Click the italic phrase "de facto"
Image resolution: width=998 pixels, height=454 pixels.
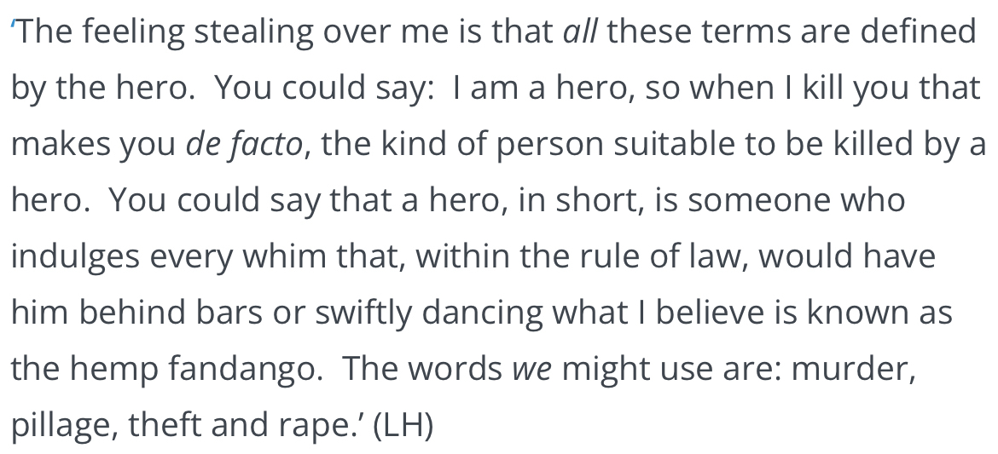243,145
